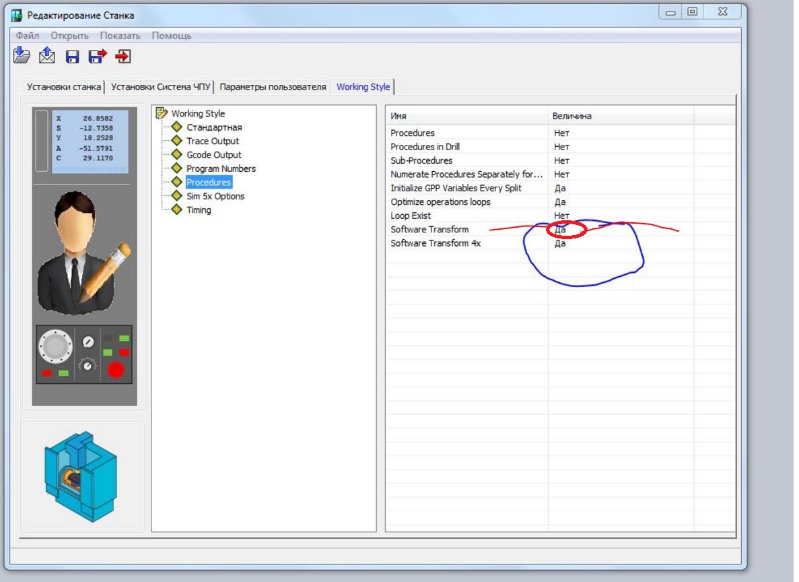
Task: Open the Показать menu
Action: (x=120, y=36)
